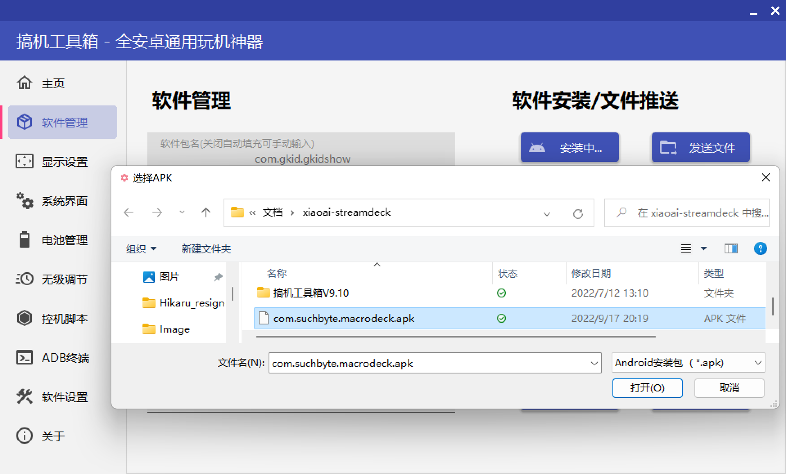The image size is (786, 474).
Task: Expand the address bar path dropdown
Action: [x=547, y=214]
